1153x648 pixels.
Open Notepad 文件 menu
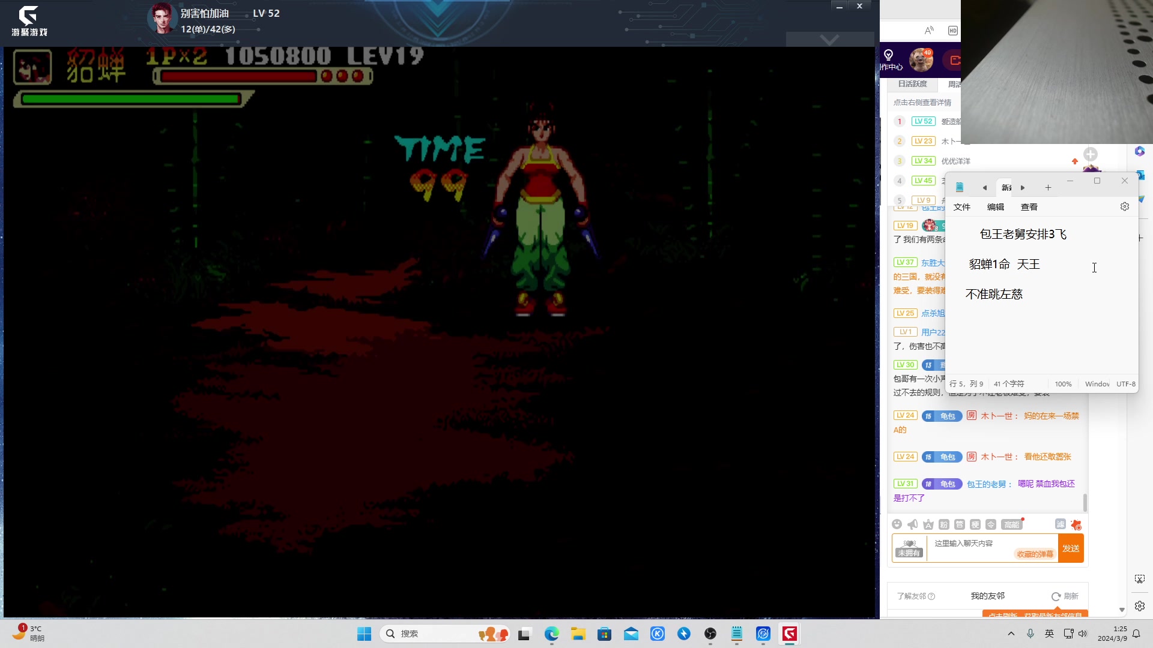click(962, 207)
